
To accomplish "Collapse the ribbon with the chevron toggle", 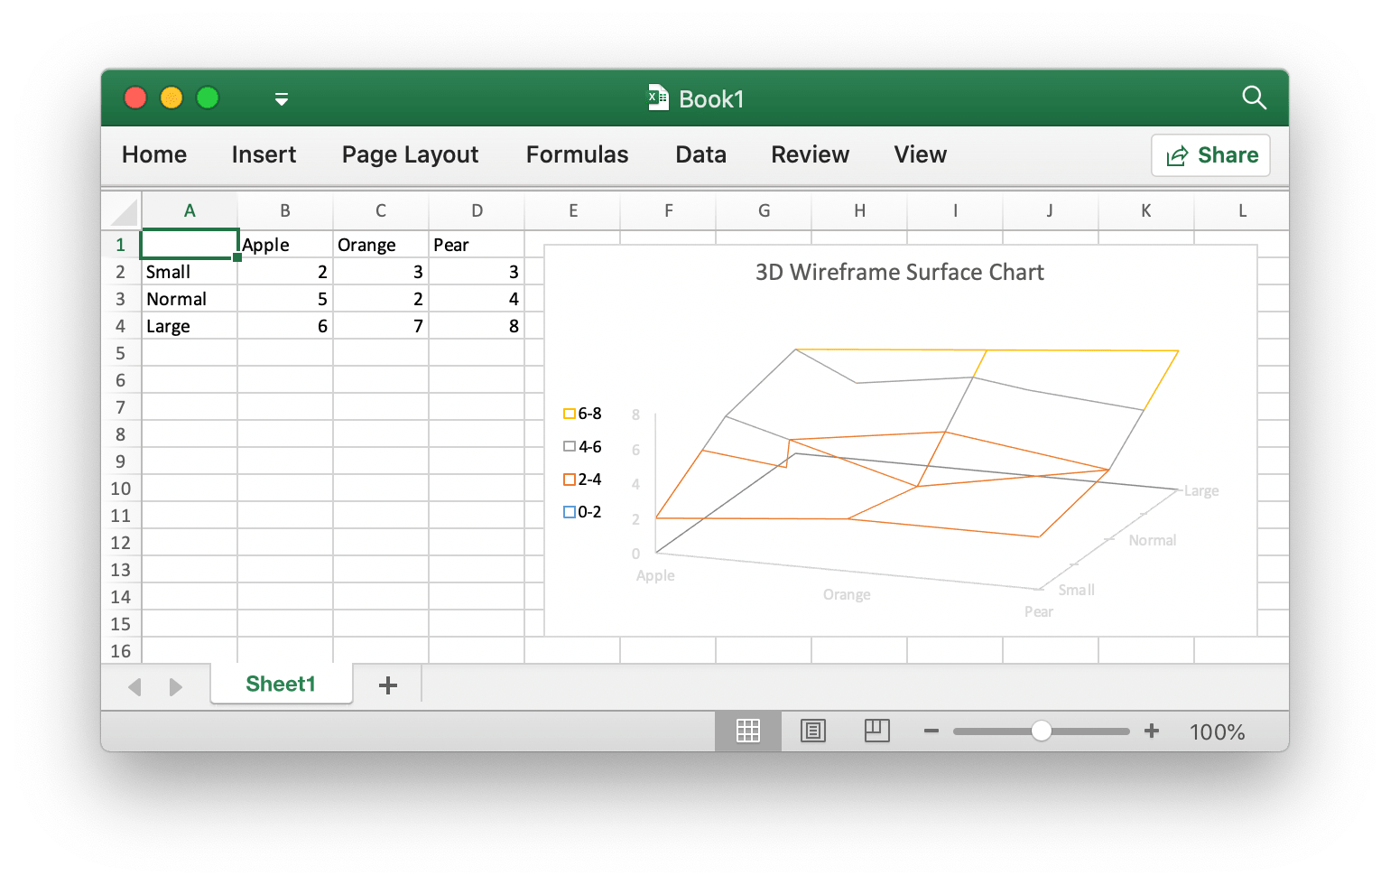I will coord(281,99).
